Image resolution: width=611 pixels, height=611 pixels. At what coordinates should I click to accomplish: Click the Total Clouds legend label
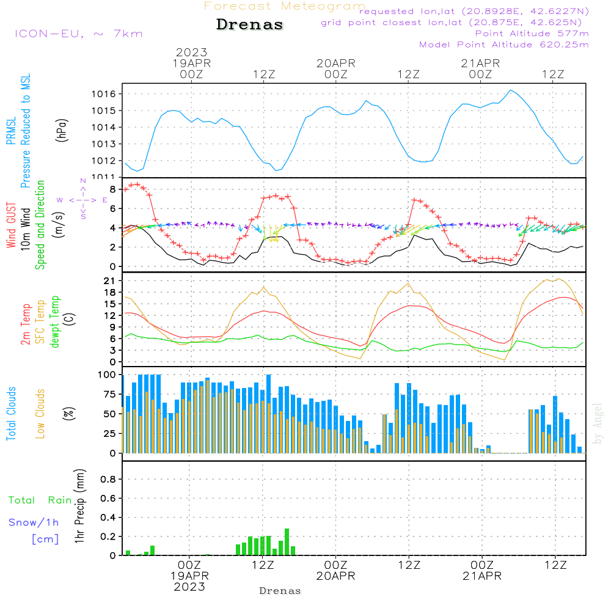pos(11,414)
